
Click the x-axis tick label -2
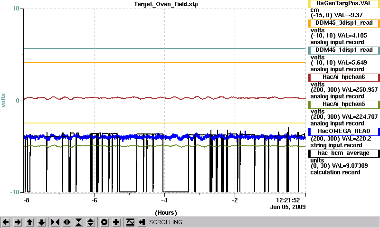pyautogui.click(x=235, y=200)
